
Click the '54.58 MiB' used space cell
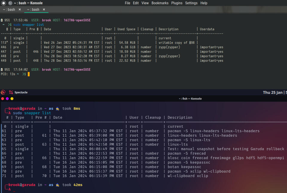[x=127, y=43]
